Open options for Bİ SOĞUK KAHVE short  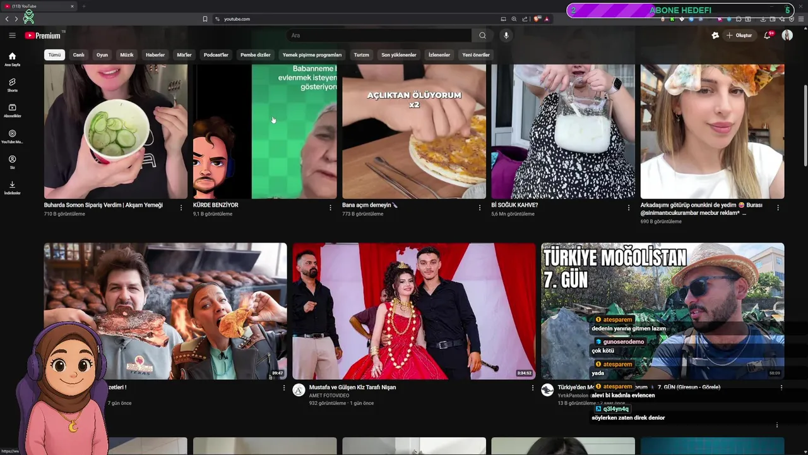(x=628, y=207)
